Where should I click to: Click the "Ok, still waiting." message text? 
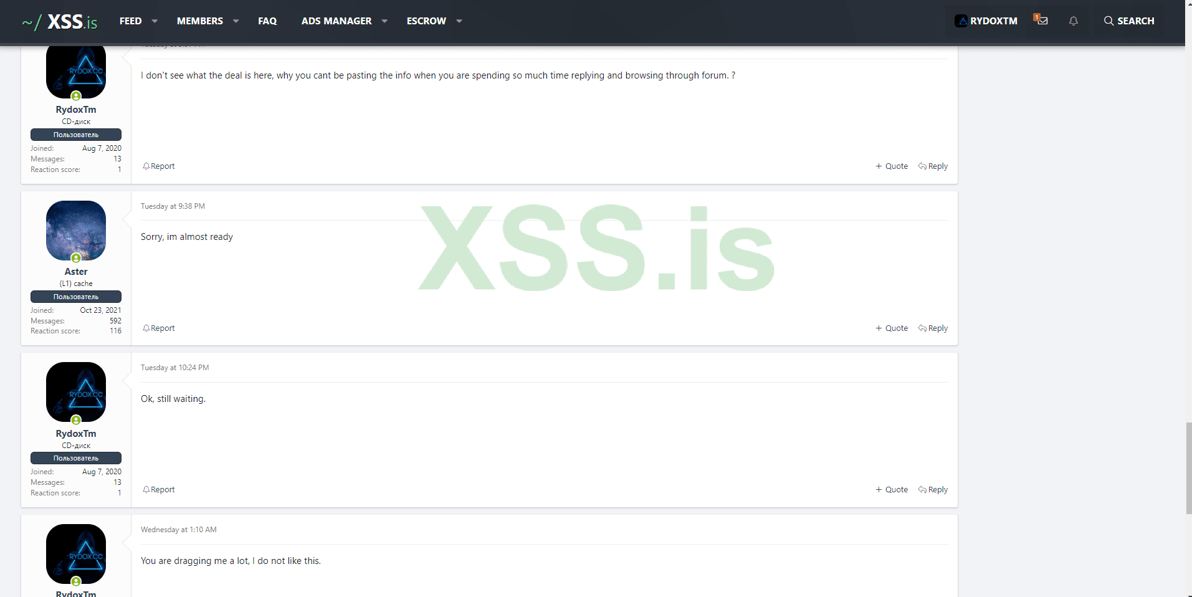[173, 399]
